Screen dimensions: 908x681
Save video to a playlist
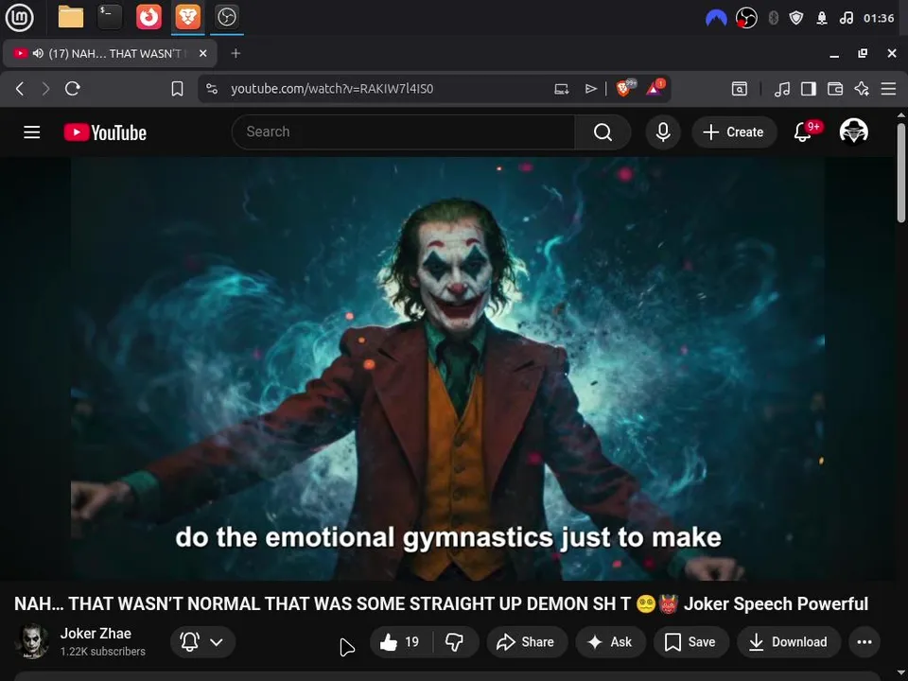(690, 641)
